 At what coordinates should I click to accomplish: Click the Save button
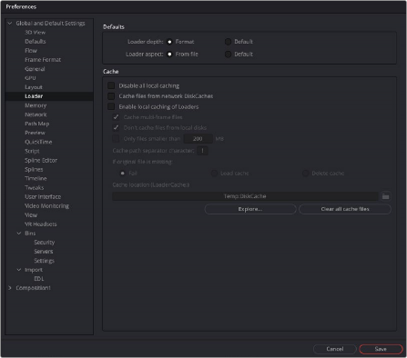381,349
